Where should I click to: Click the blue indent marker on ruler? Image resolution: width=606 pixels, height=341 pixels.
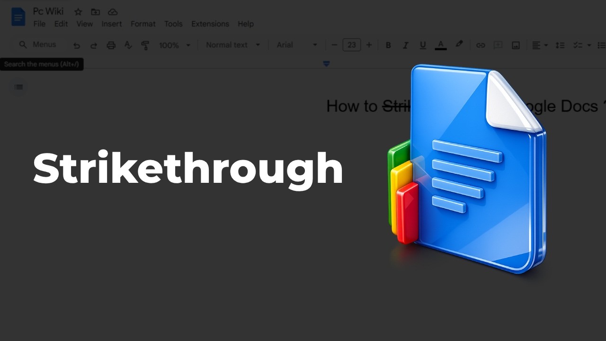[326, 63]
